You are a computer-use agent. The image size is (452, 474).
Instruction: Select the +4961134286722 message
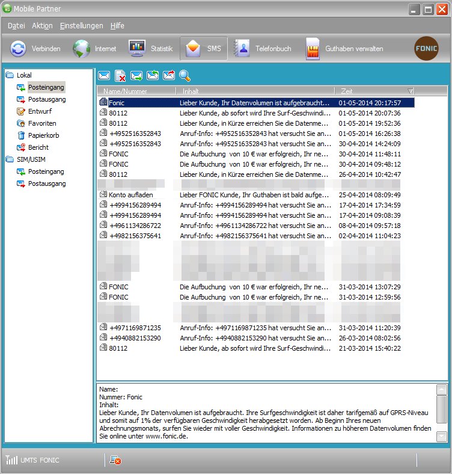(256, 226)
